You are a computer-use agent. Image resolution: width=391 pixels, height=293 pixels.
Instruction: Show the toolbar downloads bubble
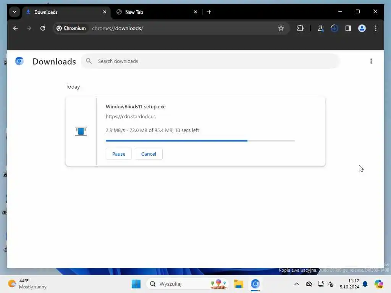pyautogui.click(x=334, y=28)
